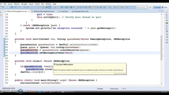Screen dimensions: 169x95
Task: Click the green circle icon in JMSException tooltip
Action: pos(55,64)
